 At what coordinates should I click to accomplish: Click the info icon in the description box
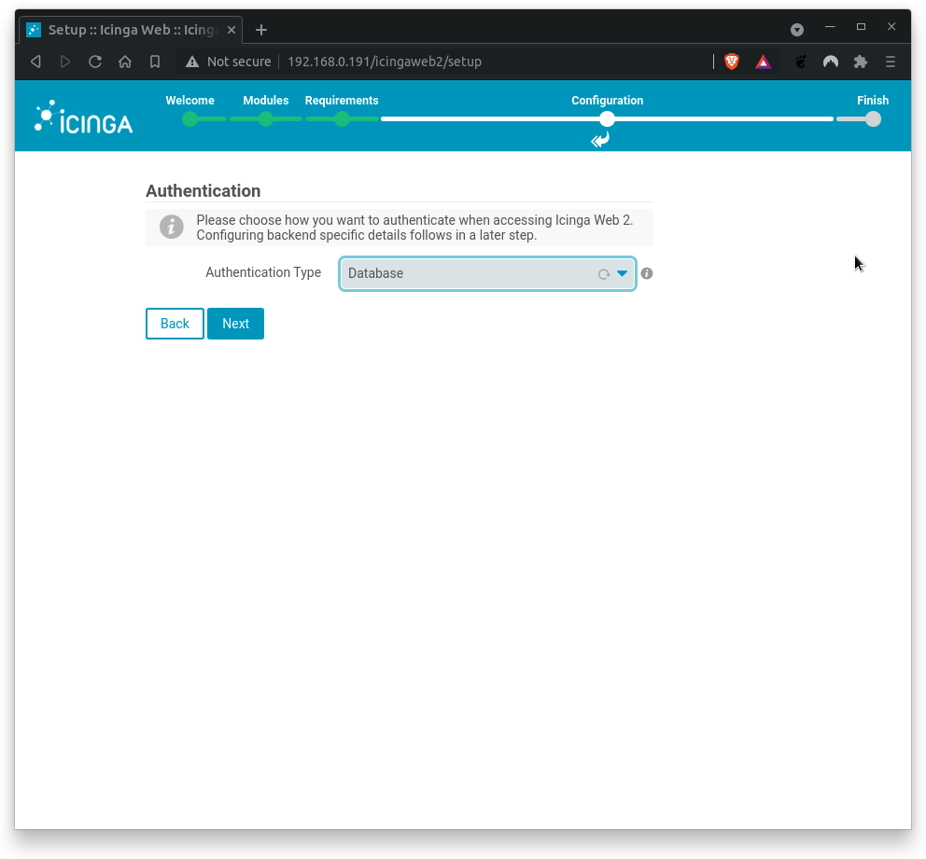[171, 227]
